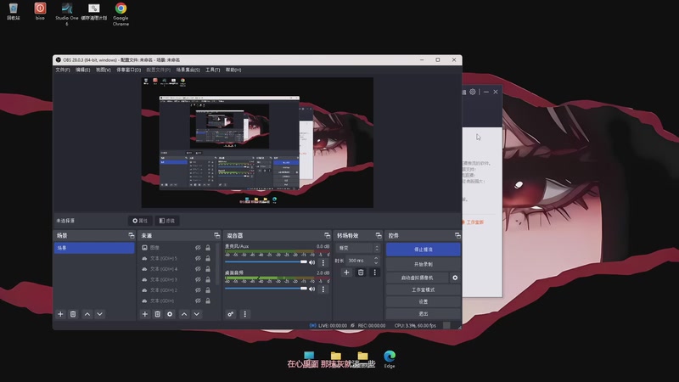This screenshot has height=382, width=679.
Task: Click the blue stop streaming button
Action: pyautogui.click(x=423, y=250)
